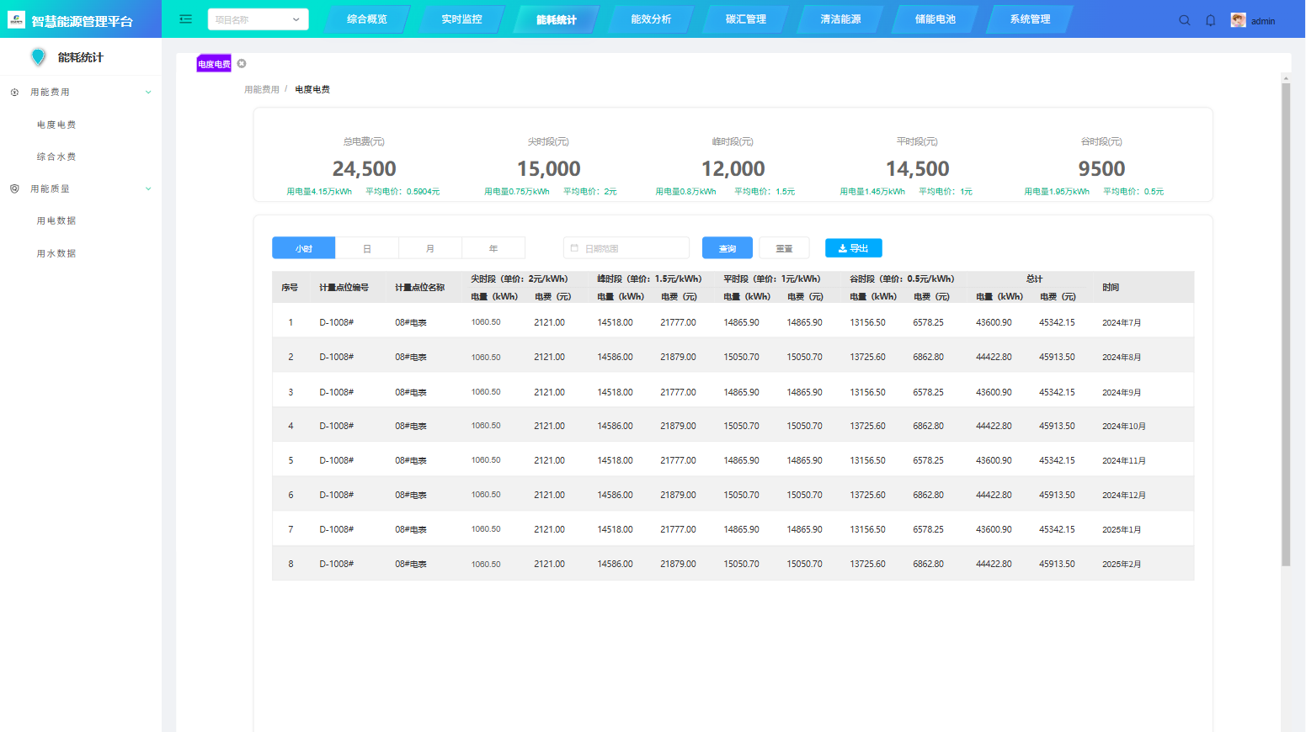Open the 综合概览 top tab

(367, 19)
